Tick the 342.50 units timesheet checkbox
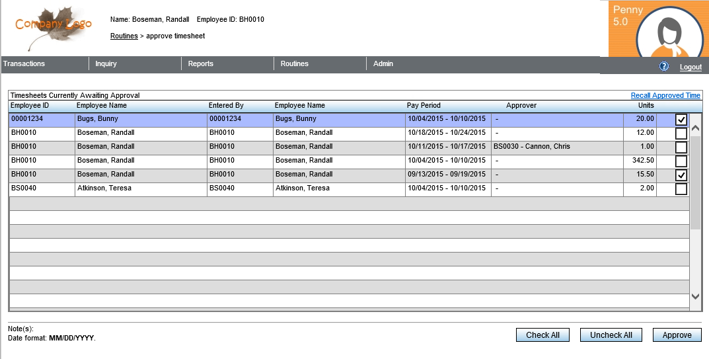The height and width of the screenshot is (359, 709). [x=681, y=161]
